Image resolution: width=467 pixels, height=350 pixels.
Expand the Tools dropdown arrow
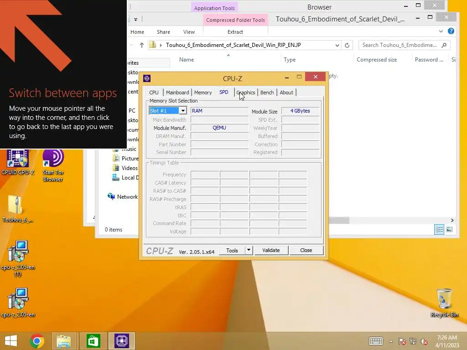(249, 251)
